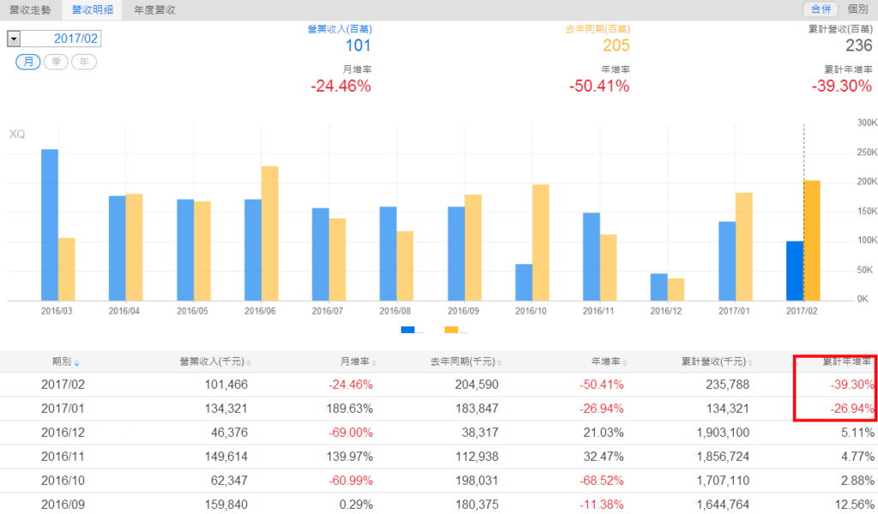
Task: Click cumulative revenue cell 1,856,724
Action: [723, 457]
